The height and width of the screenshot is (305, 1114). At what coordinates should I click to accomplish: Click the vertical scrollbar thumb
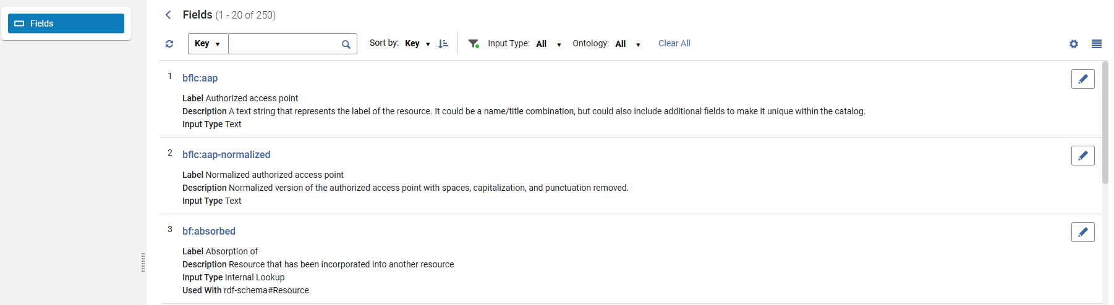pyautogui.click(x=1105, y=122)
